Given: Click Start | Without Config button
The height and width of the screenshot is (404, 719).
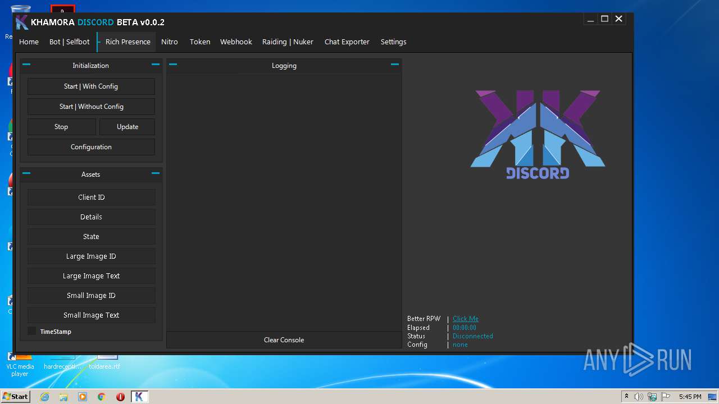Looking at the screenshot, I should point(91,107).
